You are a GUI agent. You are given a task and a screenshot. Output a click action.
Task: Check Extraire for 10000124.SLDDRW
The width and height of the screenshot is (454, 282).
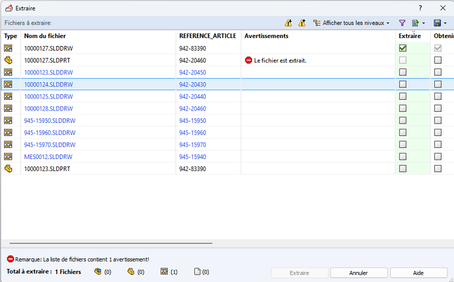[x=403, y=84]
